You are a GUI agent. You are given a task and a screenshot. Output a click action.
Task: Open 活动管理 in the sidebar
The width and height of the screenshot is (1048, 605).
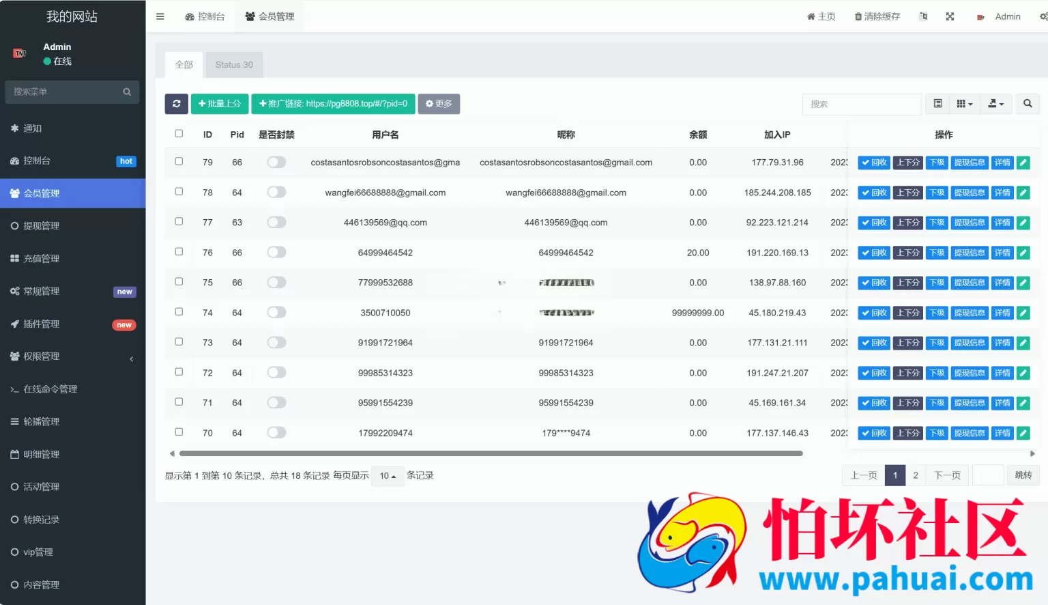(x=72, y=487)
